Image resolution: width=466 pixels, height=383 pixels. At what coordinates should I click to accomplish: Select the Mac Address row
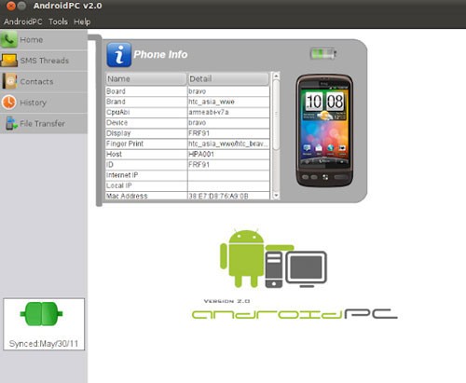(187, 196)
